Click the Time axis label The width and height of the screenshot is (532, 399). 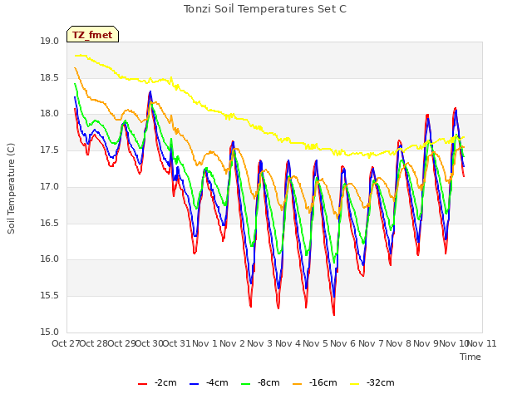470,357
